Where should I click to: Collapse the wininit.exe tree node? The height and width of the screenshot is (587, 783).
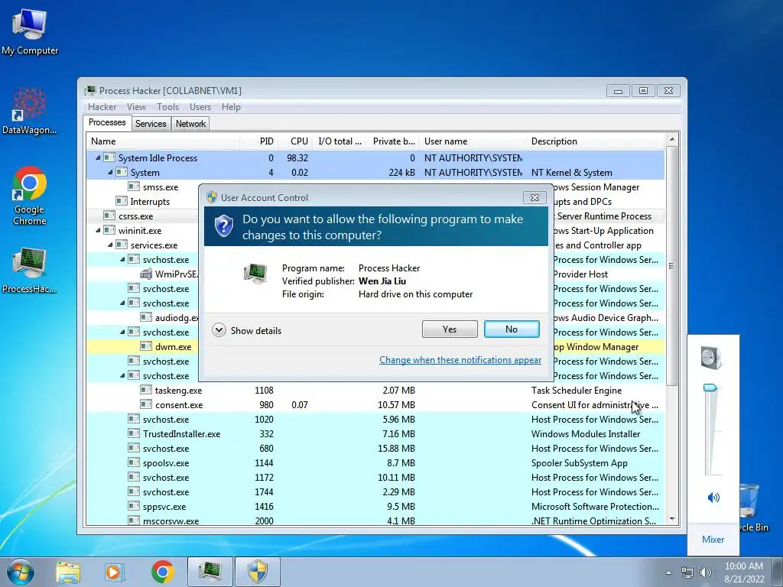(98, 231)
